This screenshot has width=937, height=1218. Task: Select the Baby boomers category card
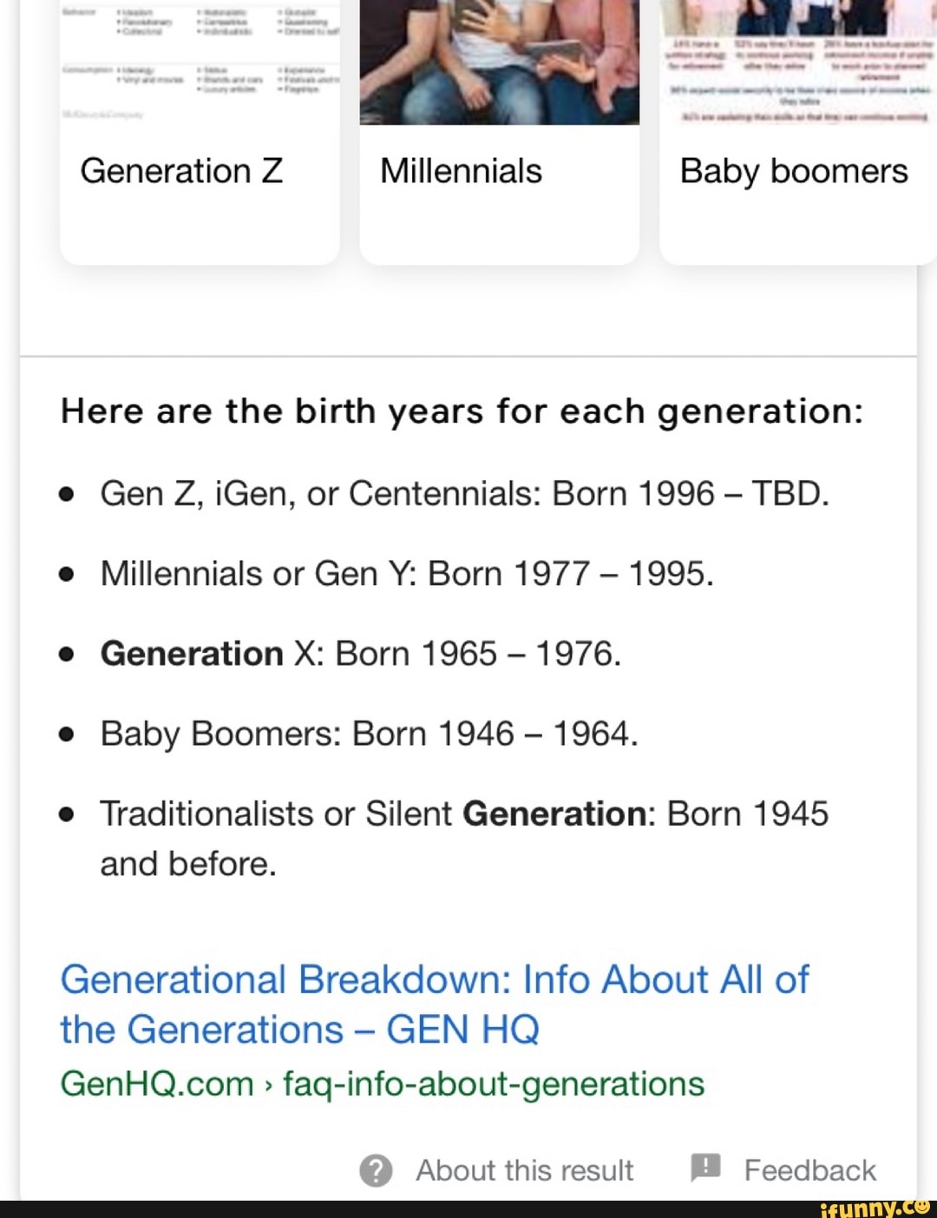(x=794, y=171)
